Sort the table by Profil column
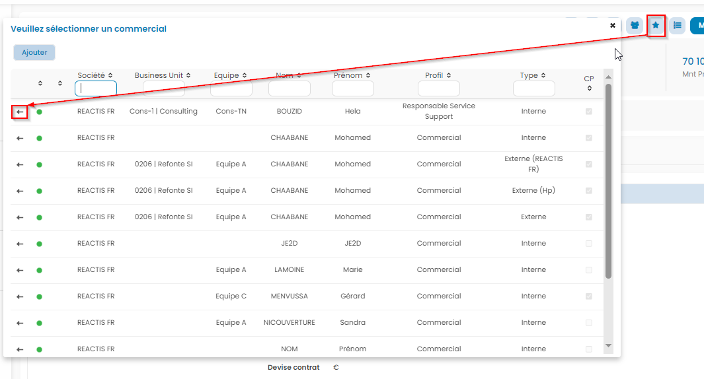This screenshot has width=704, height=379. (x=438, y=75)
